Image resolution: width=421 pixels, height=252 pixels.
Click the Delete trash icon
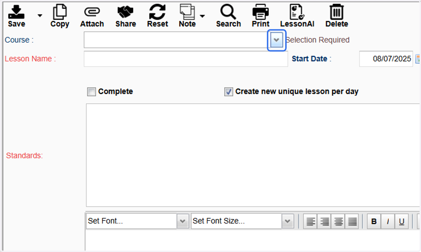(337, 16)
